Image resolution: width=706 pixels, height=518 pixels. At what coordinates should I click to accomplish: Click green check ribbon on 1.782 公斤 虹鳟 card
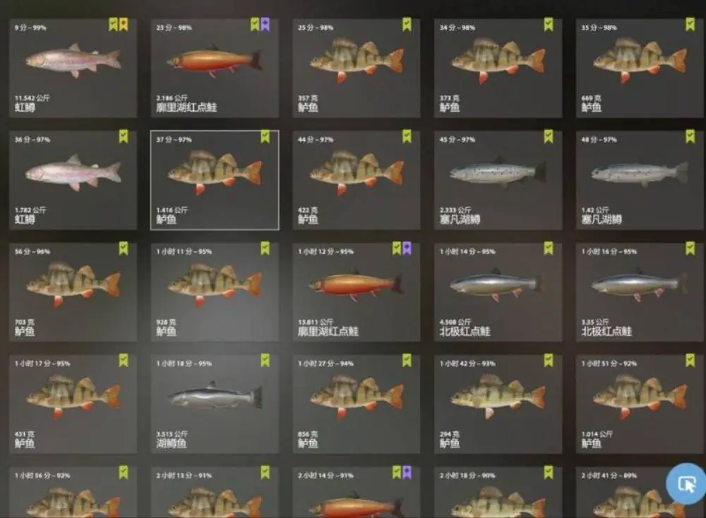point(124,136)
